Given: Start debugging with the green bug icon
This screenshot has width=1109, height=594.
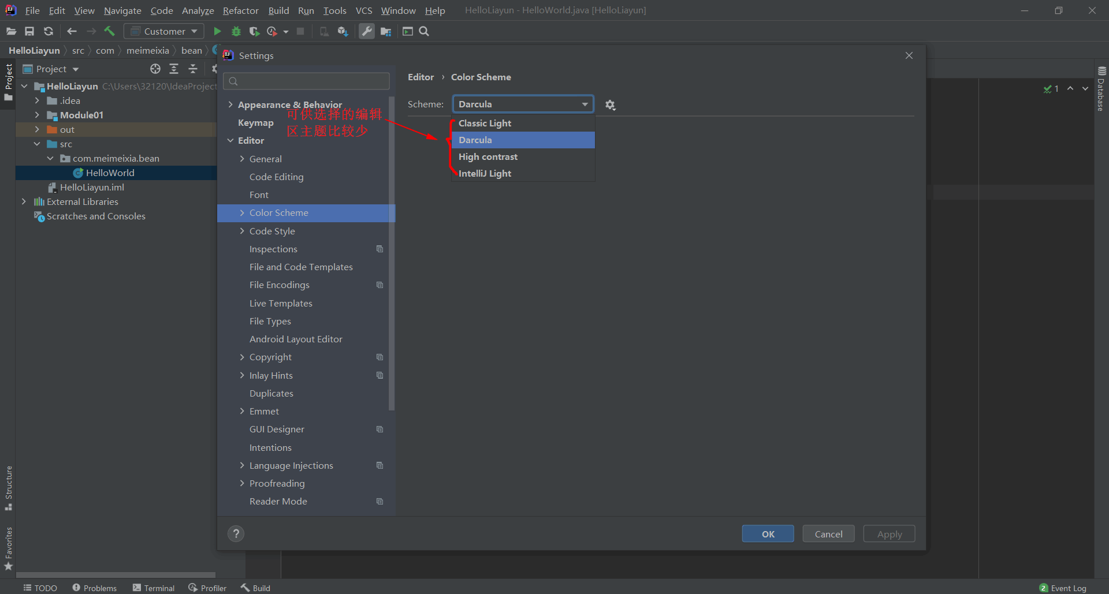Looking at the screenshot, I should click(x=236, y=31).
